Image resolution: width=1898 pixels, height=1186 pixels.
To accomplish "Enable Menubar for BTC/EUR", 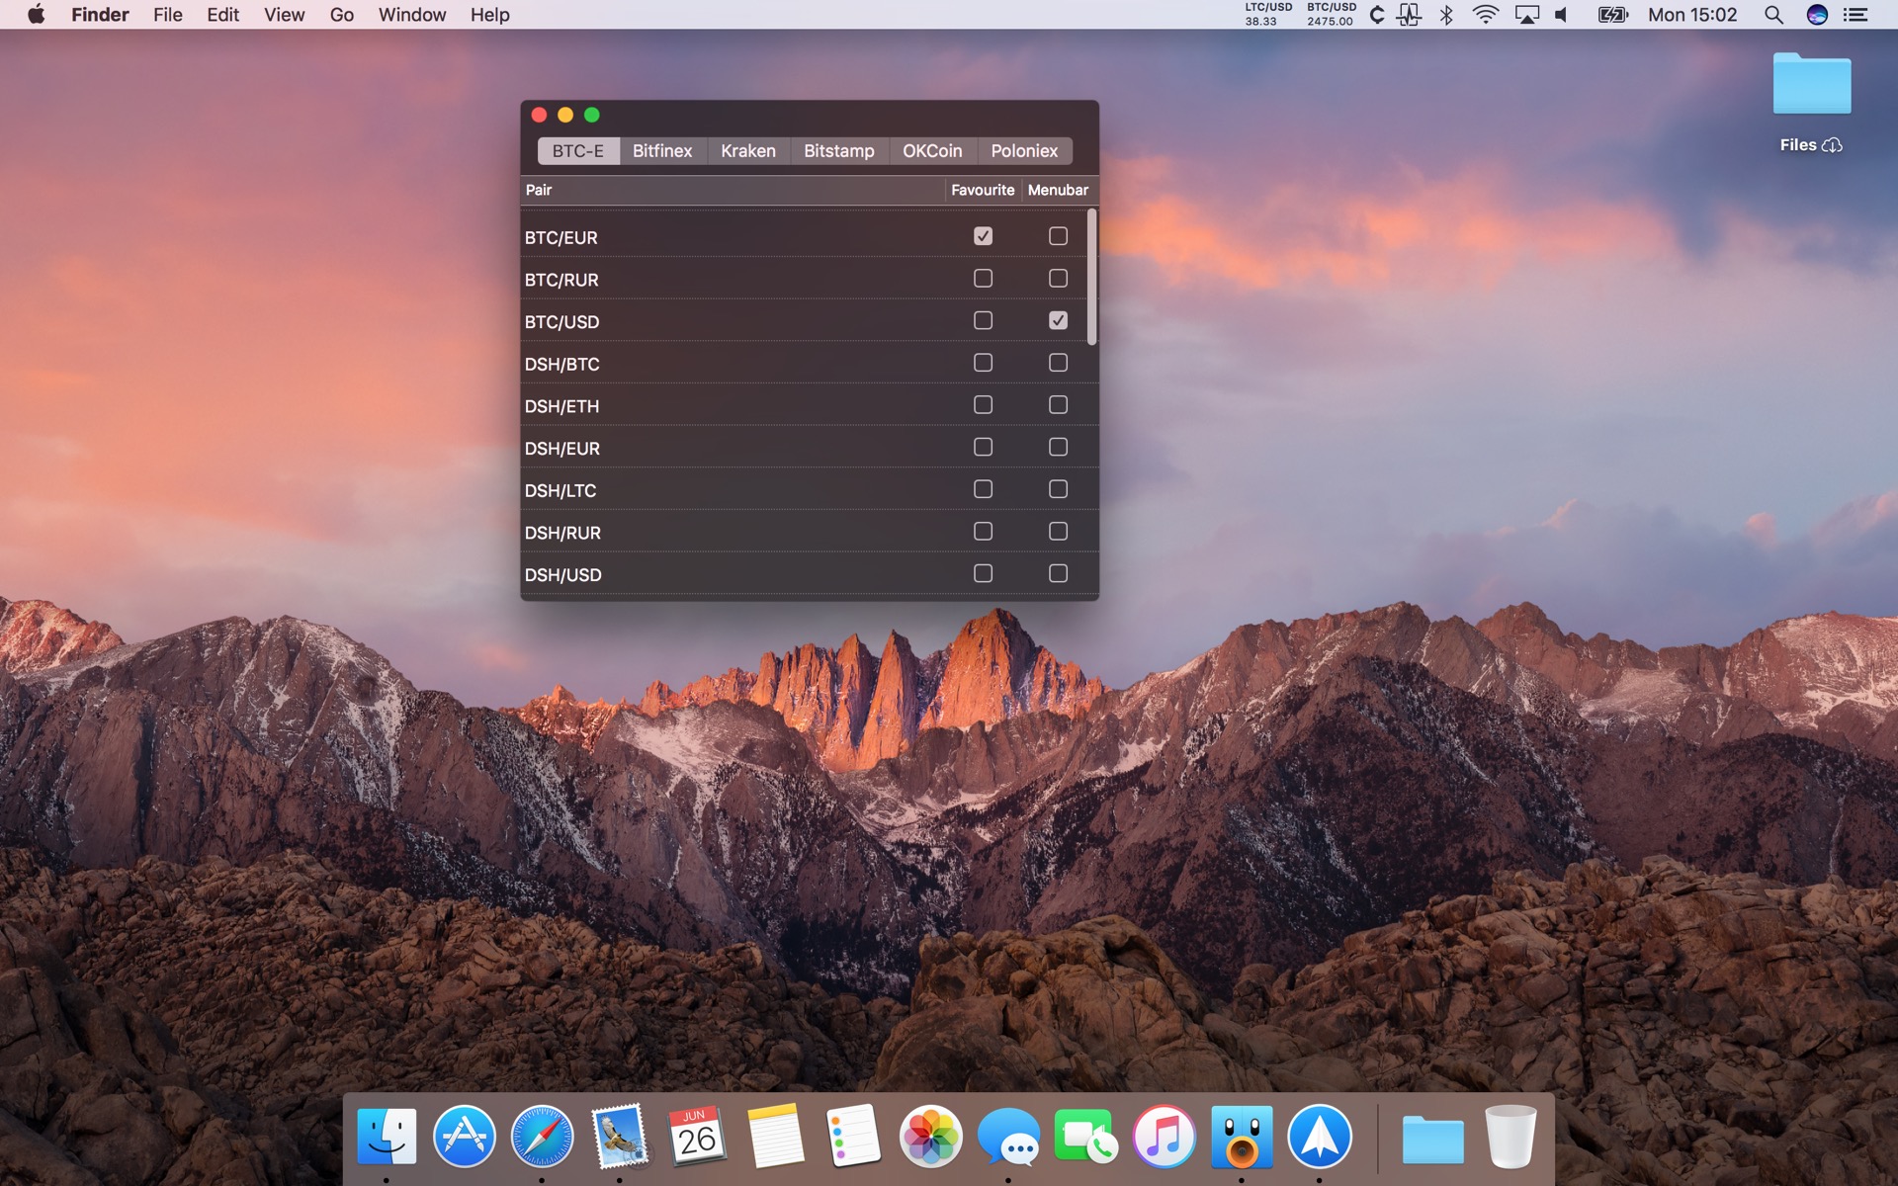I will pos(1058,236).
